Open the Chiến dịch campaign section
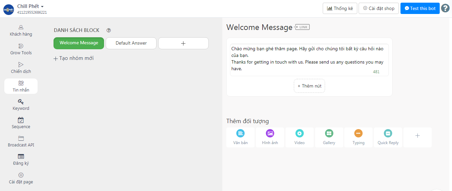The height and width of the screenshot is (191, 452). [x=21, y=68]
